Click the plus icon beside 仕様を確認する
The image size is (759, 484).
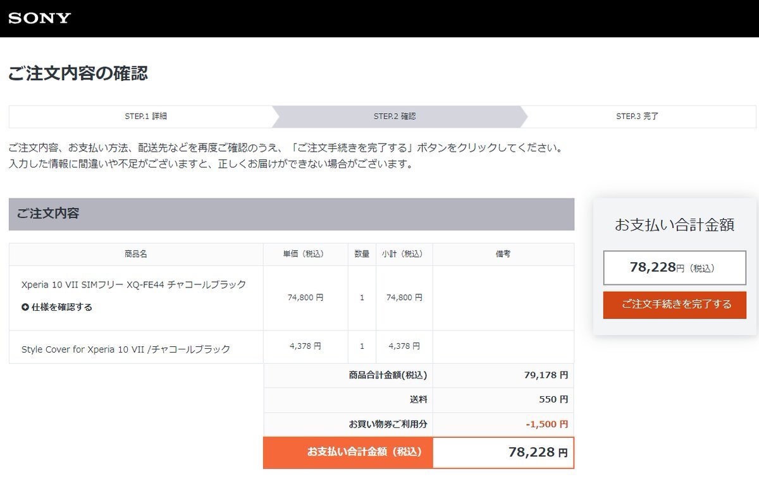[25, 307]
